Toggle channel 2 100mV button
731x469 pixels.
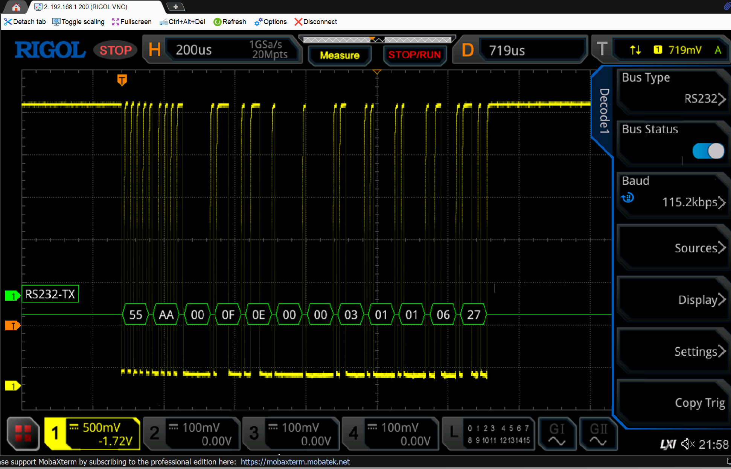192,433
